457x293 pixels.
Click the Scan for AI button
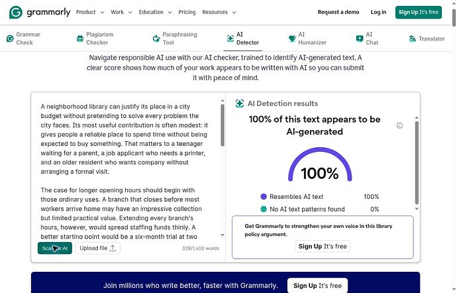(55, 248)
